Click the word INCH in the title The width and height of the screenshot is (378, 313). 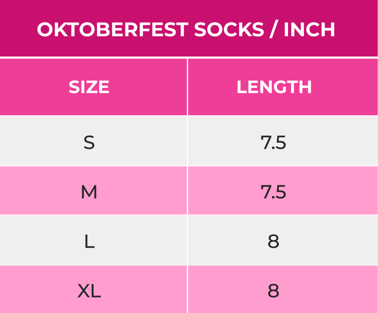click(309, 30)
